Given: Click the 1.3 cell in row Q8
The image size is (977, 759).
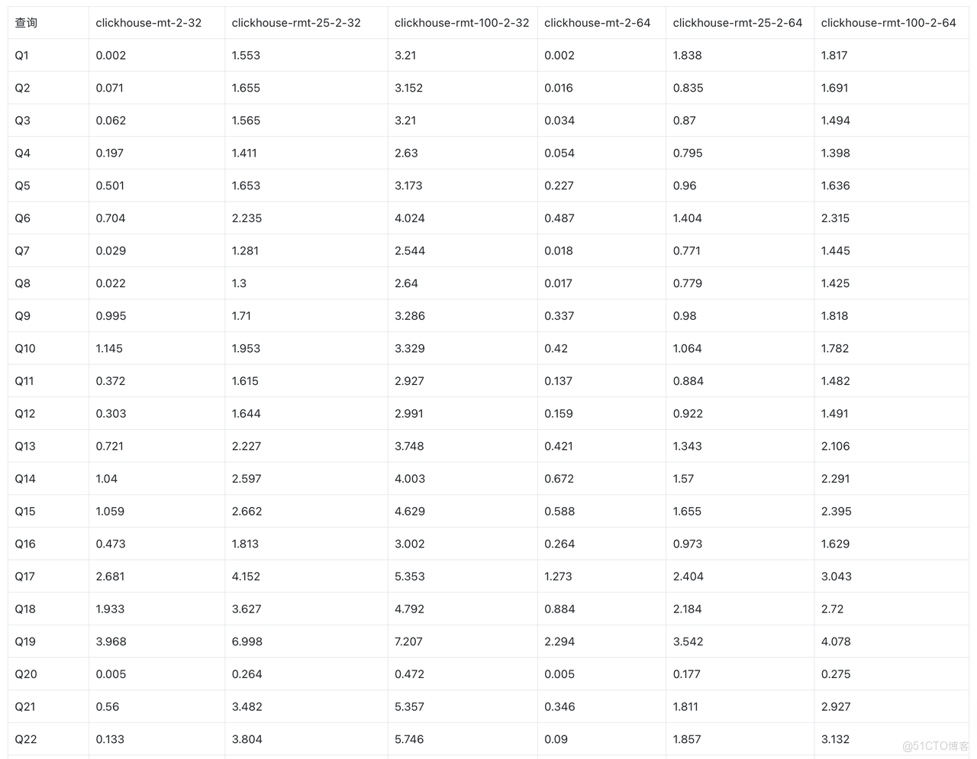Looking at the screenshot, I should tap(239, 283).
